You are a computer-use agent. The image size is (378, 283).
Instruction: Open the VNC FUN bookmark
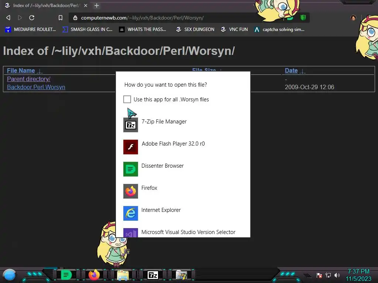pos(234,29)
